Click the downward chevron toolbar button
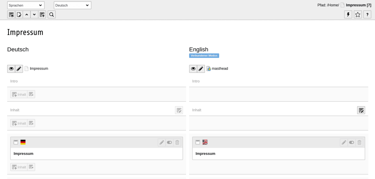The height and width of the screenshot is (179, 375). [34, 15]
